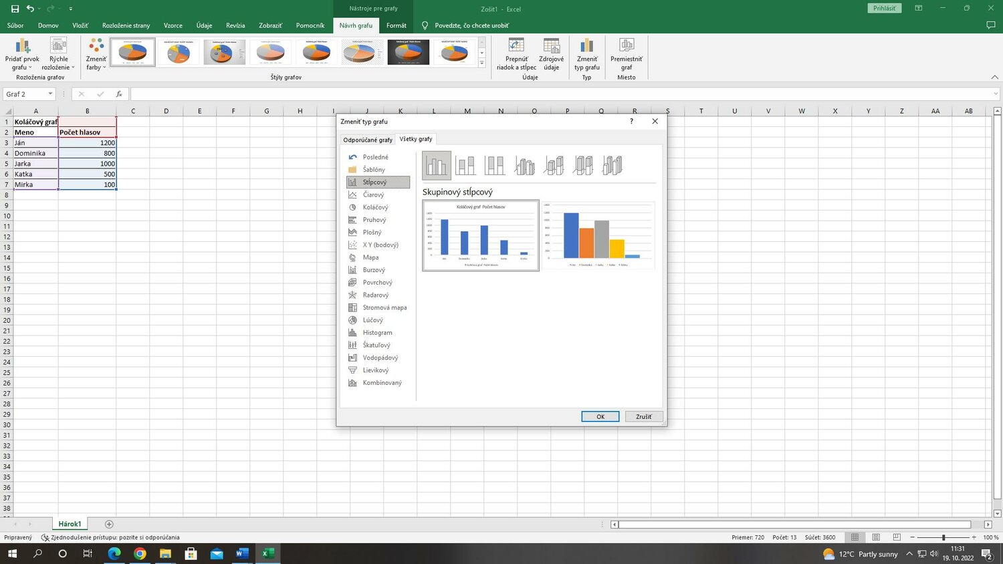Select the 3-D stacked column subtype icon
The width and height of the screenshot is (1003, 564).
coord(554,165)
